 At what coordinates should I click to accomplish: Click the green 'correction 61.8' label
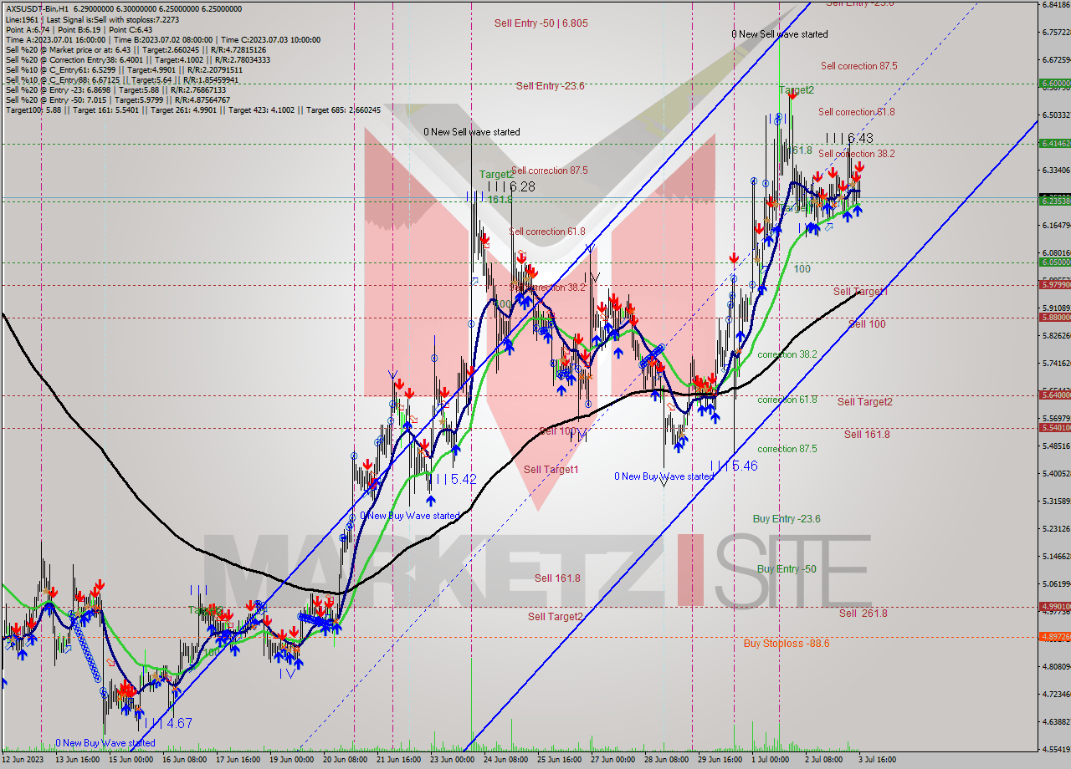tap(787, 400)
